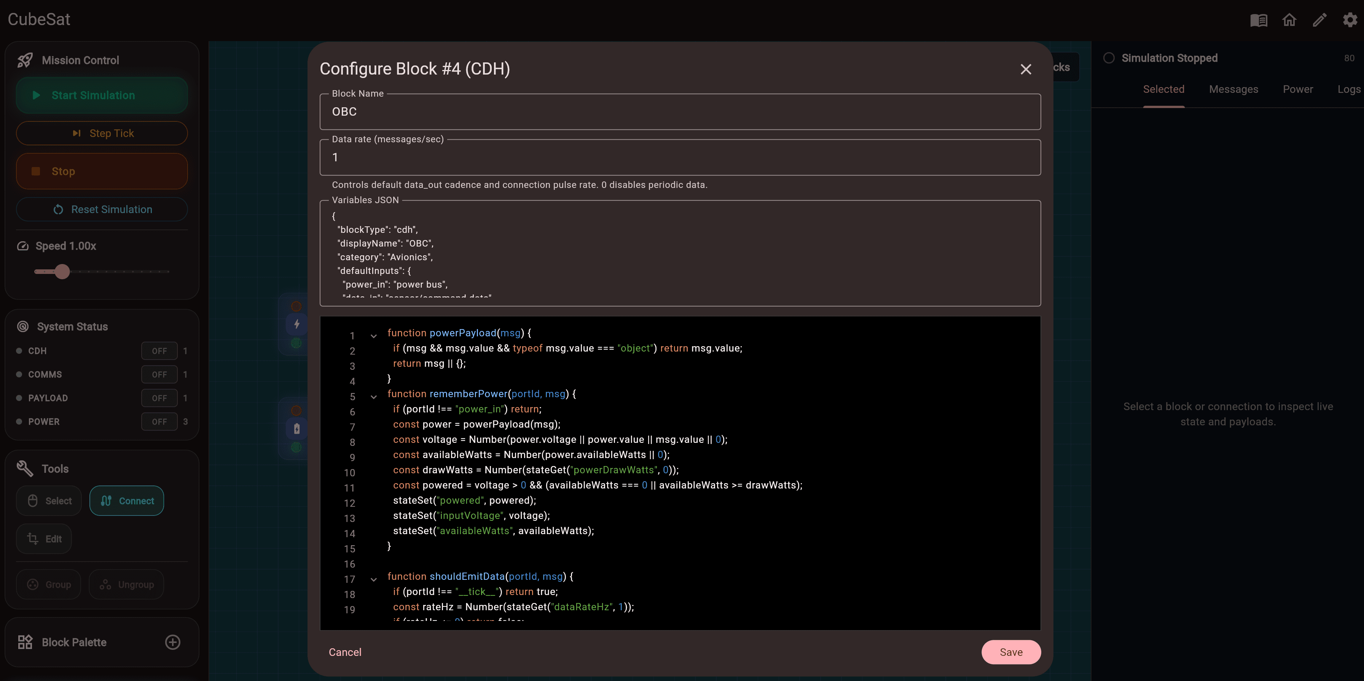Start the simulation
Image resolution: width=1364 pixels, height=681 pixels.
point(102,95)
